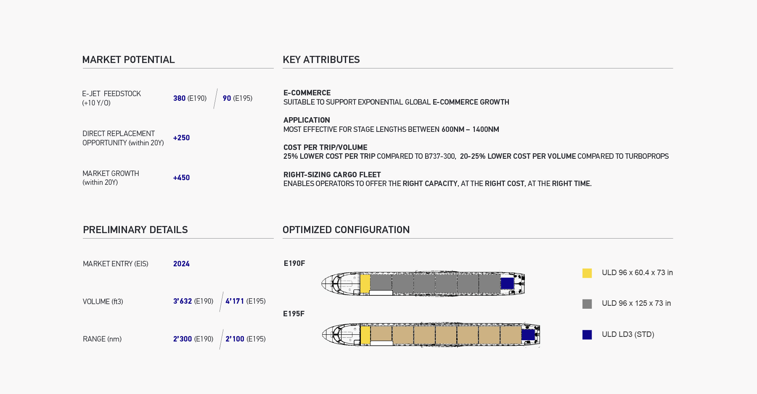
Task: Click the yellow container in the E190F diagram
Action: click(365, 284)
